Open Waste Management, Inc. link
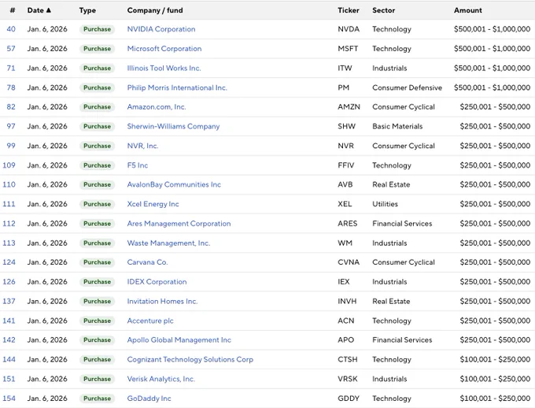 (168, 243)
